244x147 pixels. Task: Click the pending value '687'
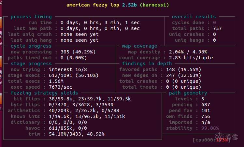206,105
